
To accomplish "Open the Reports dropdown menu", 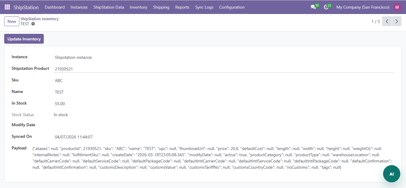I will (182, 7).
